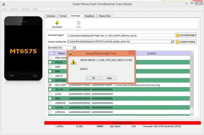
Task: Click the partition table scrollbar down arrow
Action: pos(192,114)
